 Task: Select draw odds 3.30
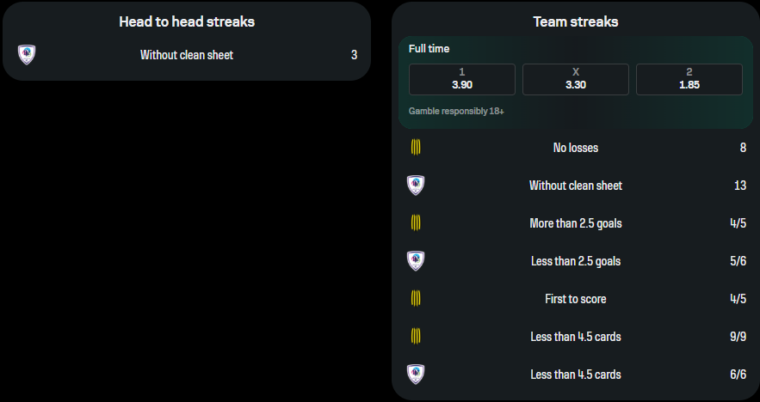click(x=576, y=79)
